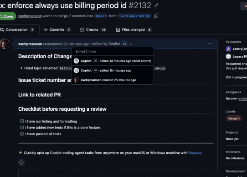Click the 'edited by Copilot' text
This screenshot has height=177, width=247.
pos(106,44)
